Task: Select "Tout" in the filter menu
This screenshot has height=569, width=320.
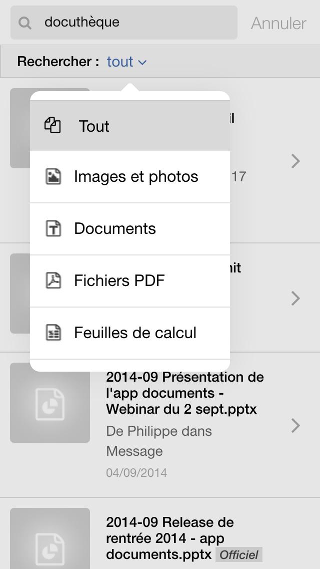Action: (94, 126)
